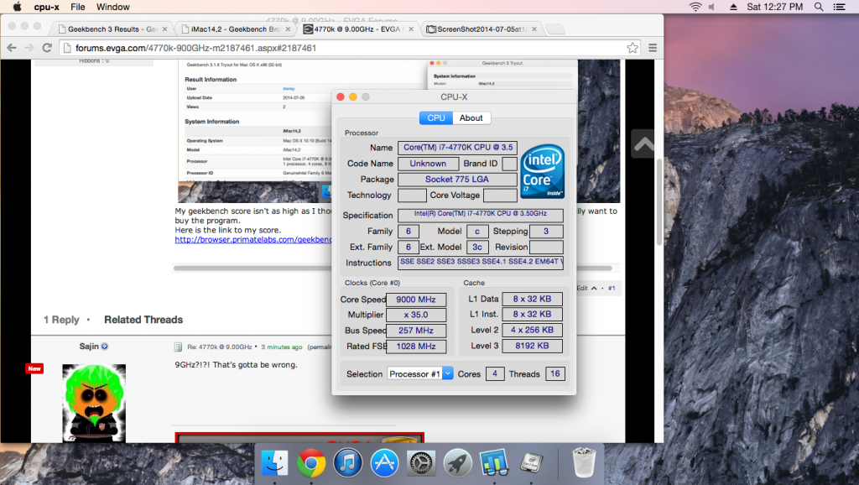Go back in Chrome

pos(12,48)
